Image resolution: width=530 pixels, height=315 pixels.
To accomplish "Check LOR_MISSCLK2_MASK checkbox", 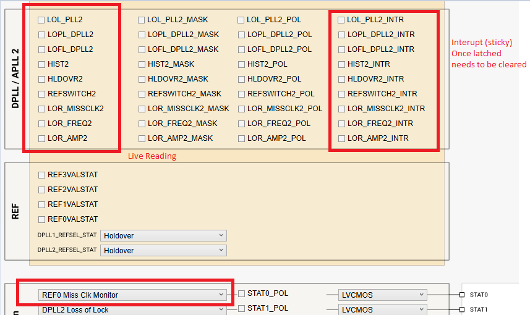I will tap(142, 109).
